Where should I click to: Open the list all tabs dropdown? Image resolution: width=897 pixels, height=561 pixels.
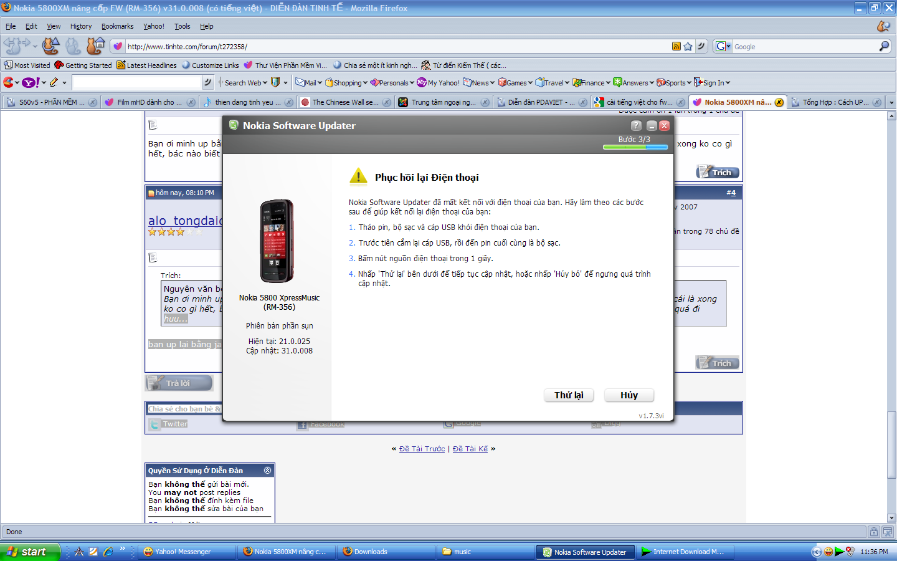[x=891, y=102]
